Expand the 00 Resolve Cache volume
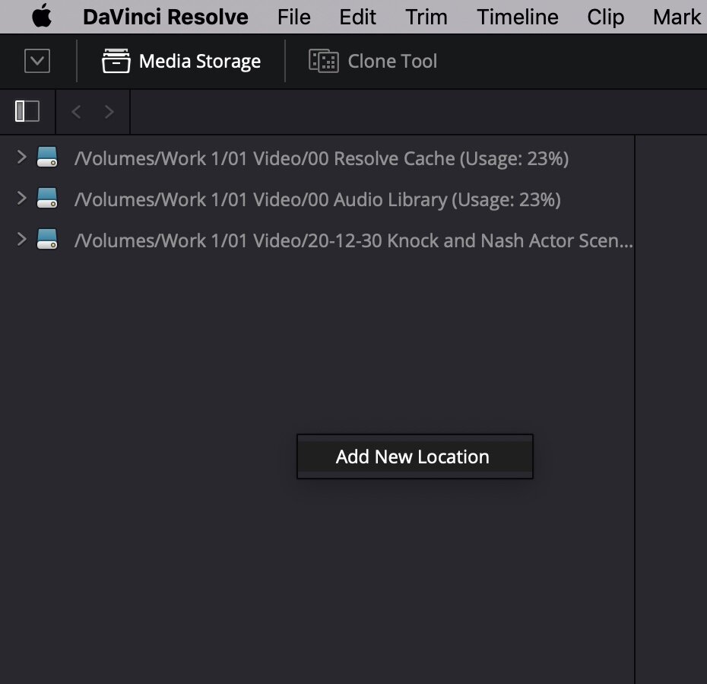The width and height of the screenshot is (707, 684). (x=21, y=157)
